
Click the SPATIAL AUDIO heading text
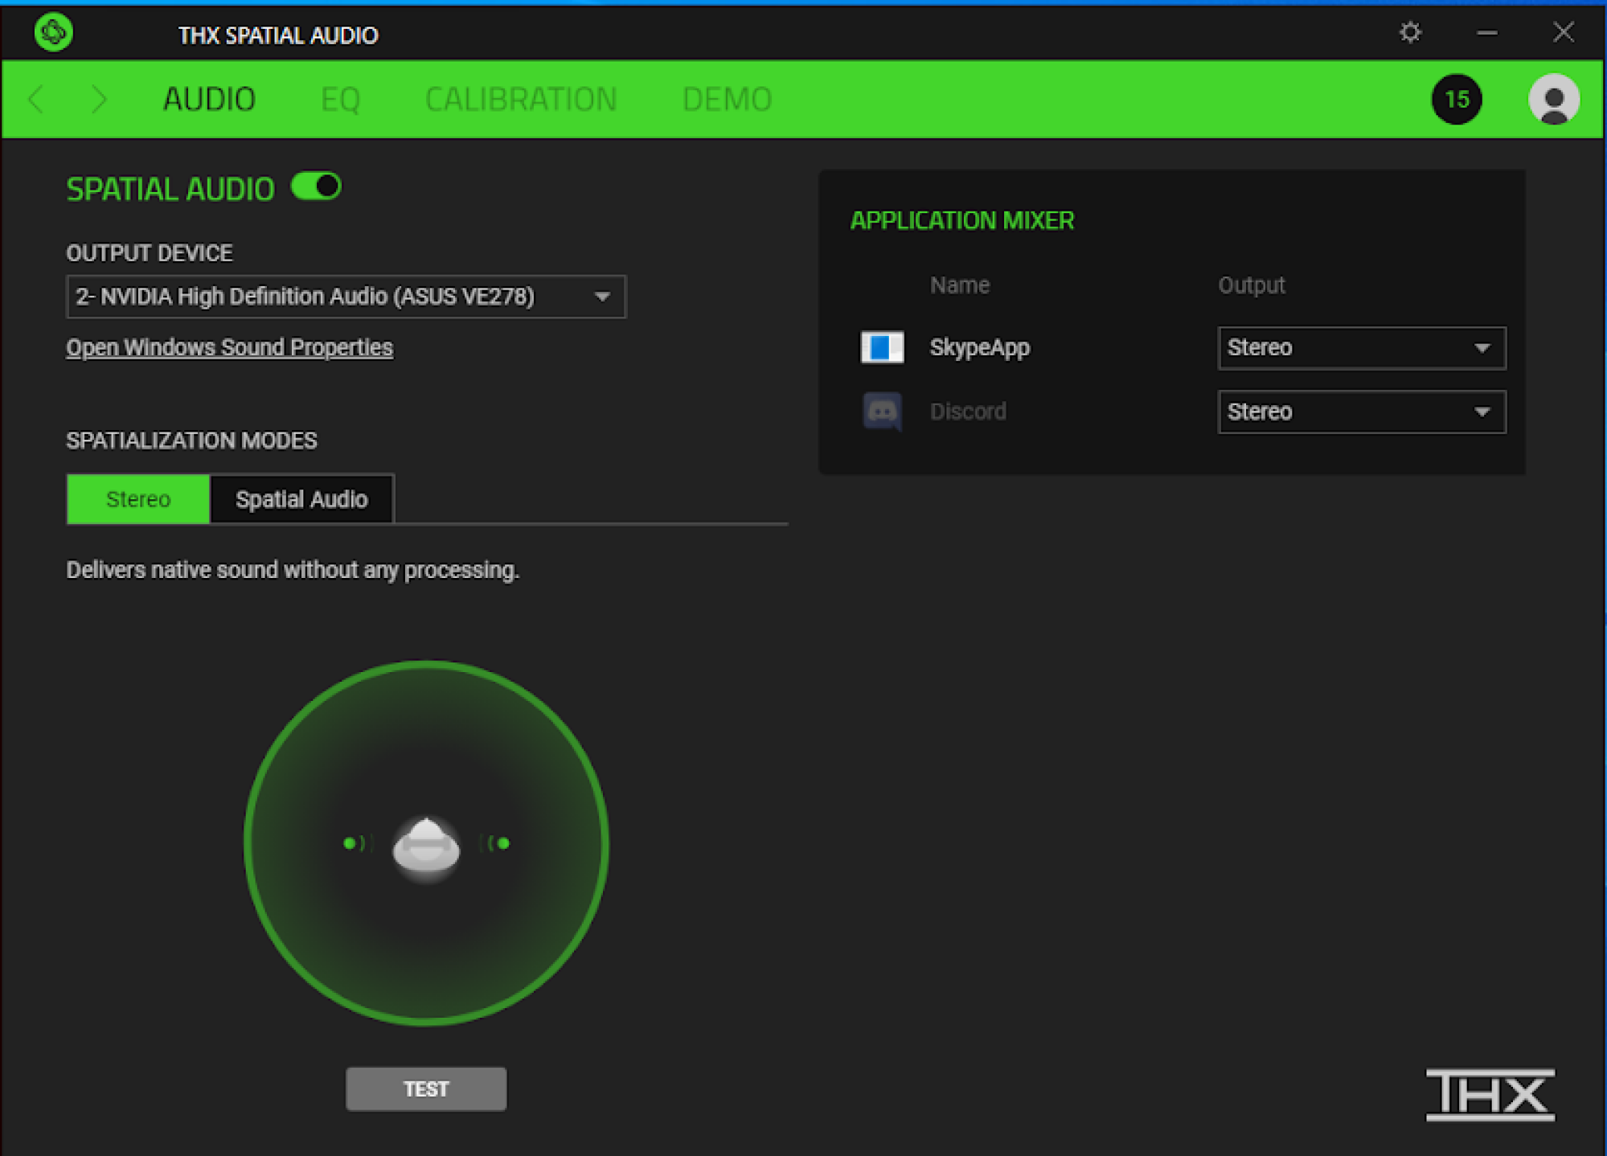tap(170, 189)
